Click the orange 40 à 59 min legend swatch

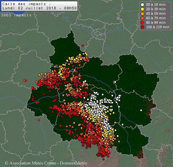[x=143, y=13]
